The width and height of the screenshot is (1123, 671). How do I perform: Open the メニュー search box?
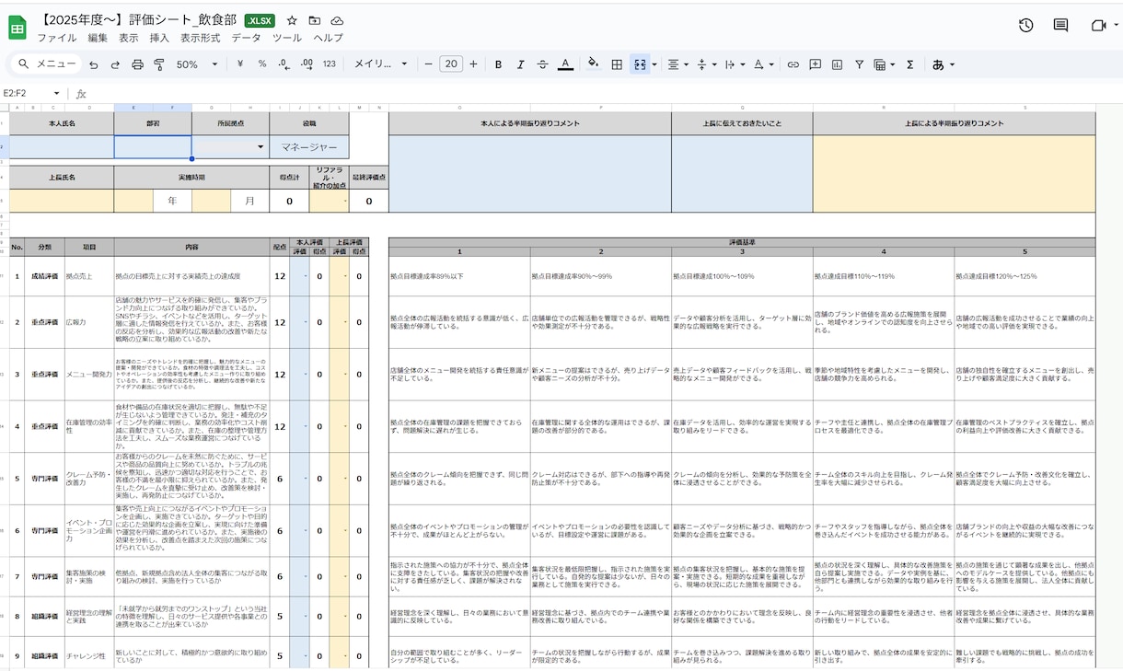[46, 64]
